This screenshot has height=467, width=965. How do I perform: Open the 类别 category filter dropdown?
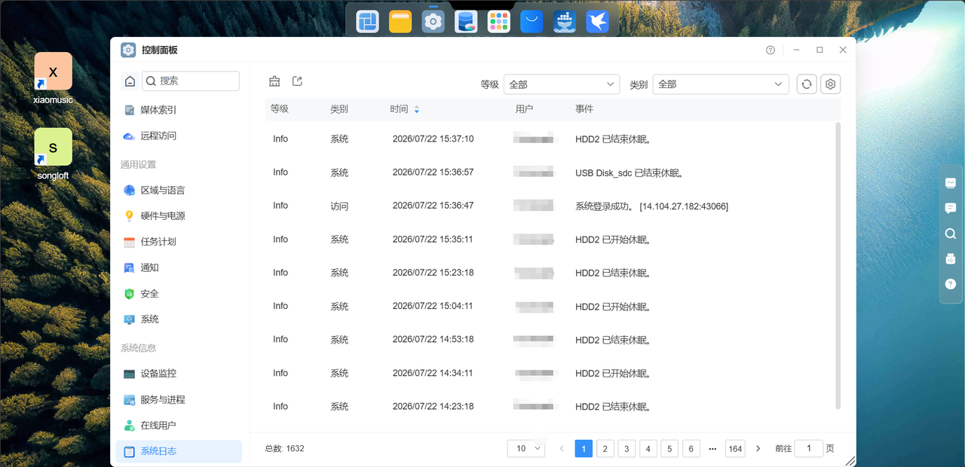[721, 84]
